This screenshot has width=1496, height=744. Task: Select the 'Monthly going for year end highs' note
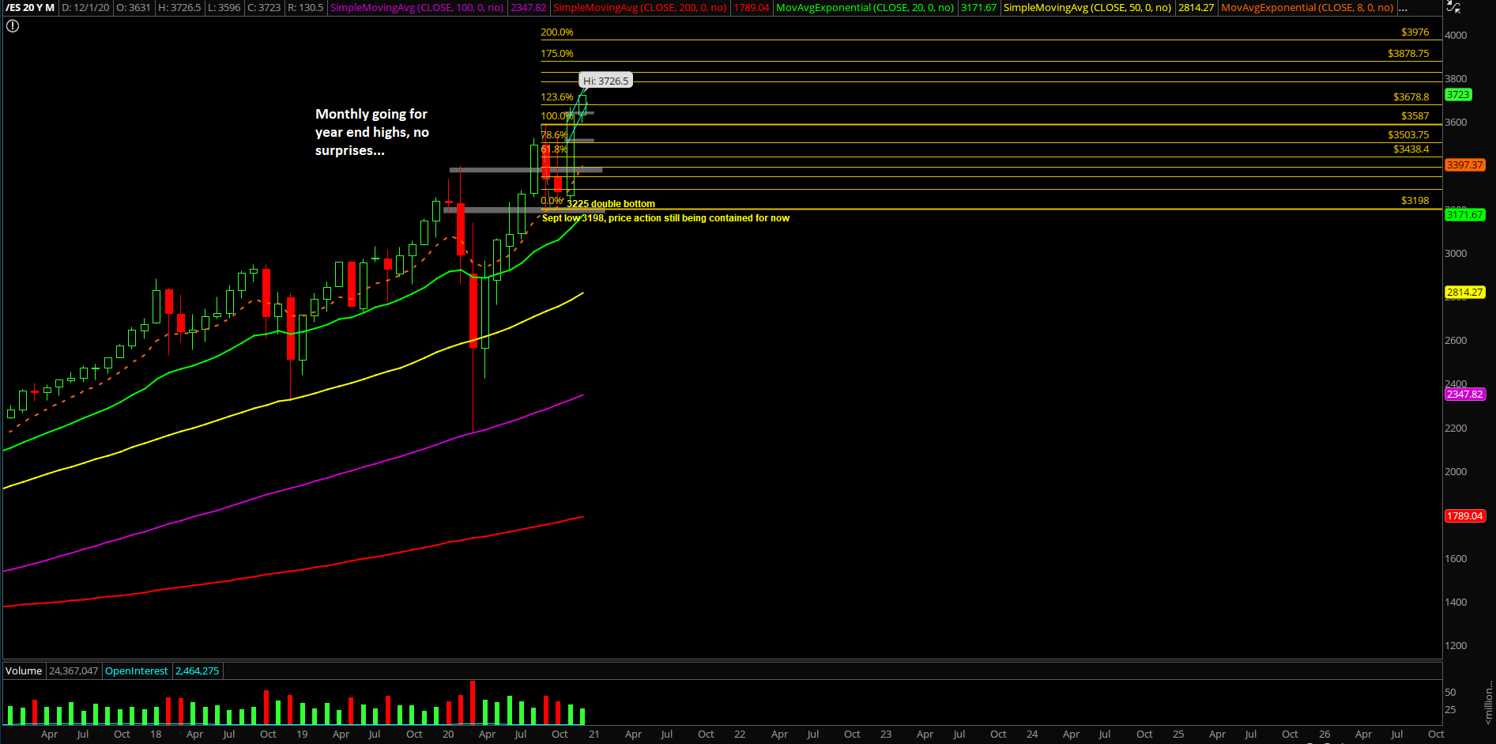click(x=371, y=132)
